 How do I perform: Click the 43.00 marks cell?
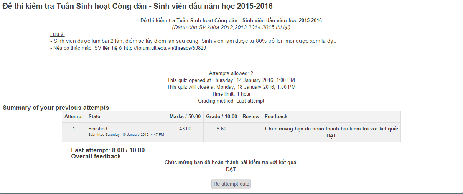coord(185,129)
